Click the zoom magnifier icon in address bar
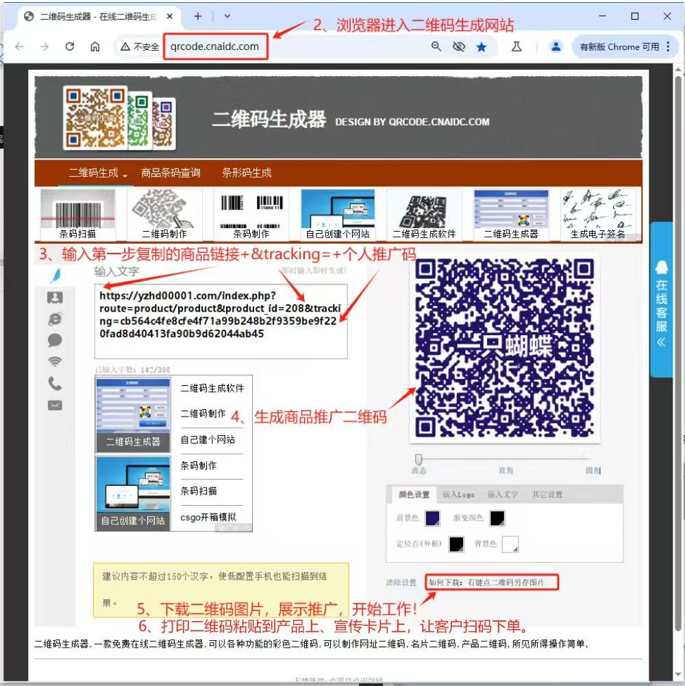Viewport: 685px width, 686px height. click(x=436, y=47)
